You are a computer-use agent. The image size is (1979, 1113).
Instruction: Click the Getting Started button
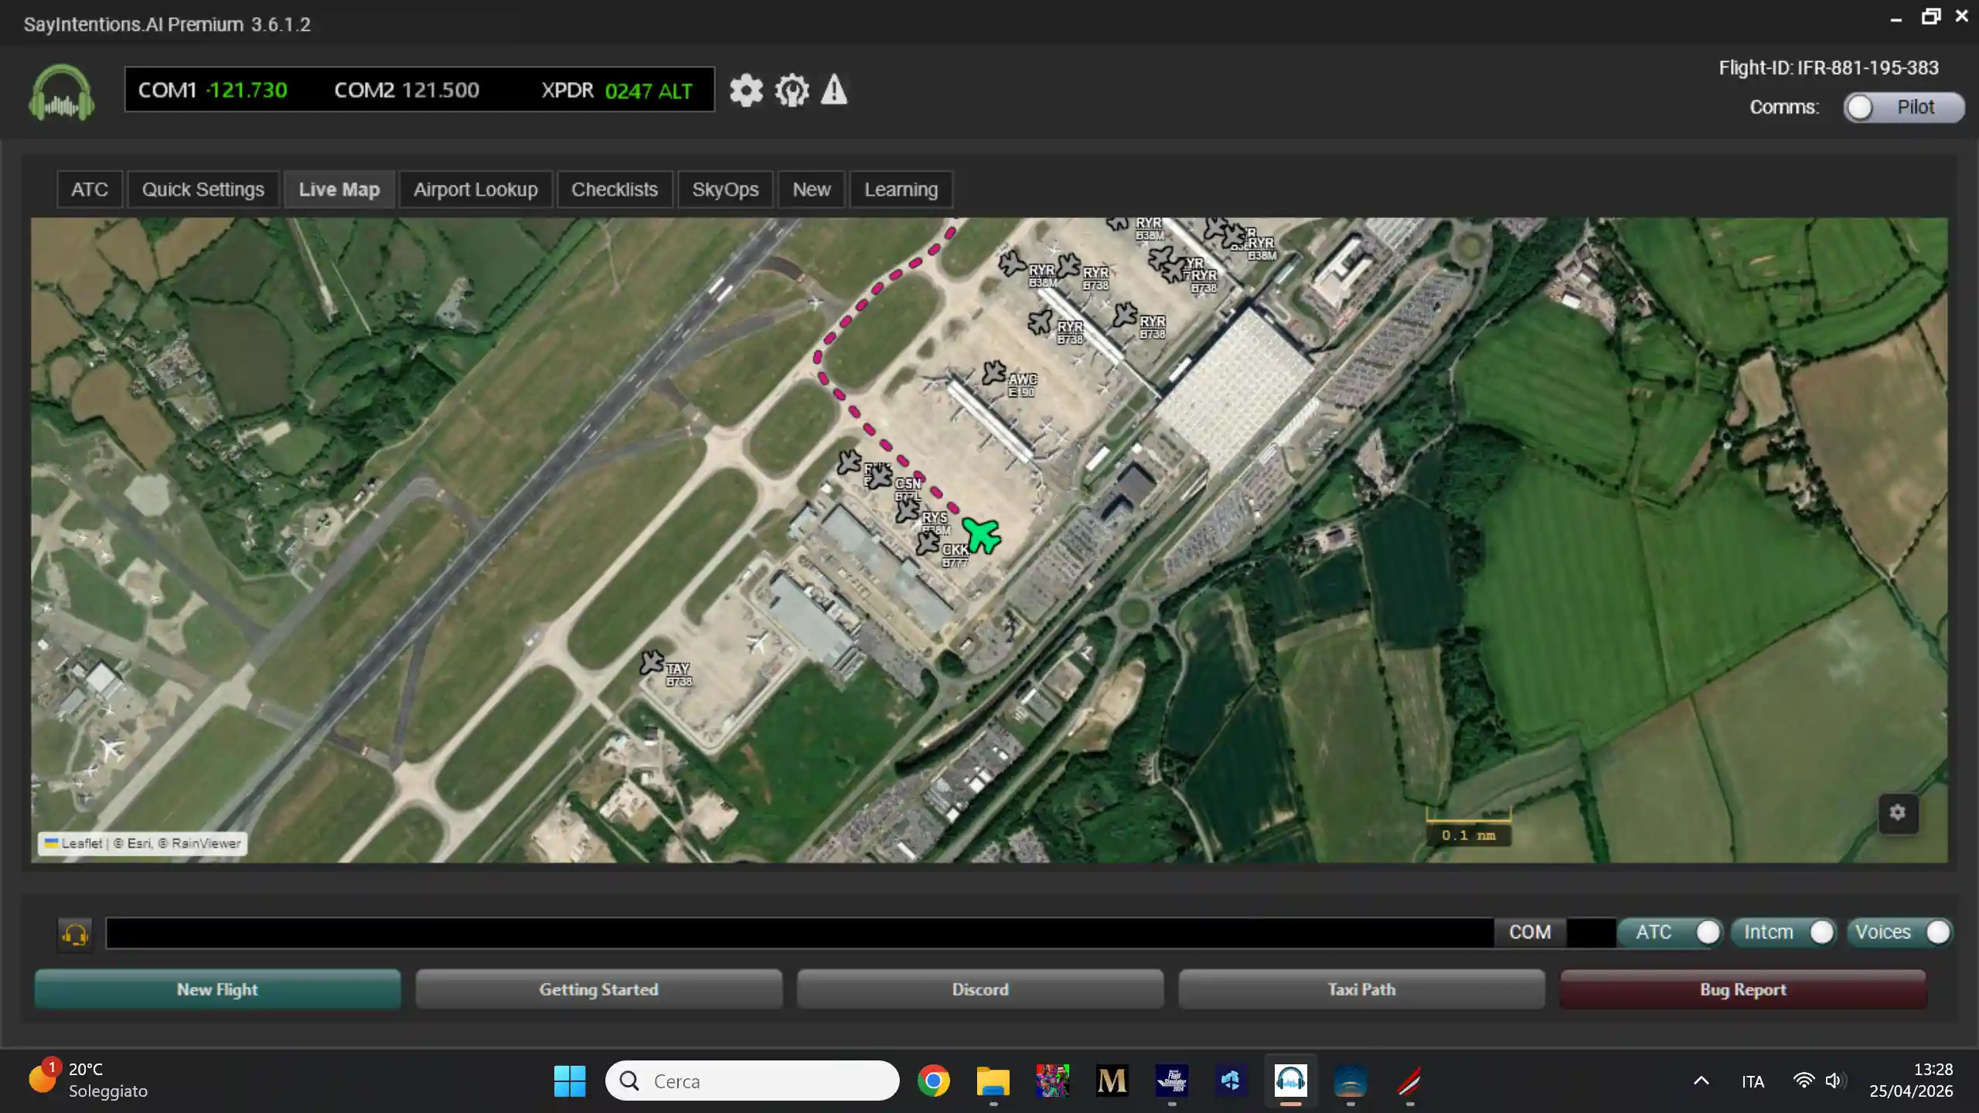(x=598, y=989)
